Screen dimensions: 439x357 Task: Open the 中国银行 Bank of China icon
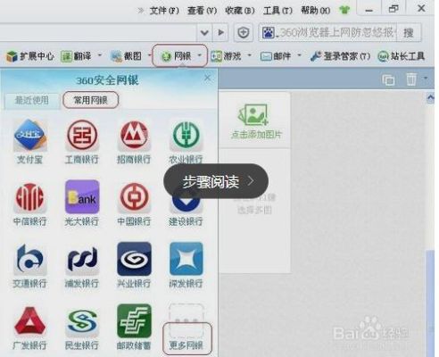[x=134, y=197]
